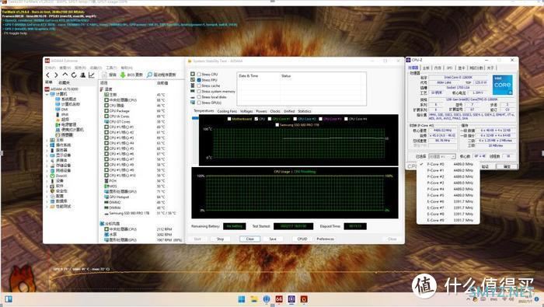Go up one level in AIDA64 toolbar
This screenshot has width=544, height=307.
click(65, 75)
